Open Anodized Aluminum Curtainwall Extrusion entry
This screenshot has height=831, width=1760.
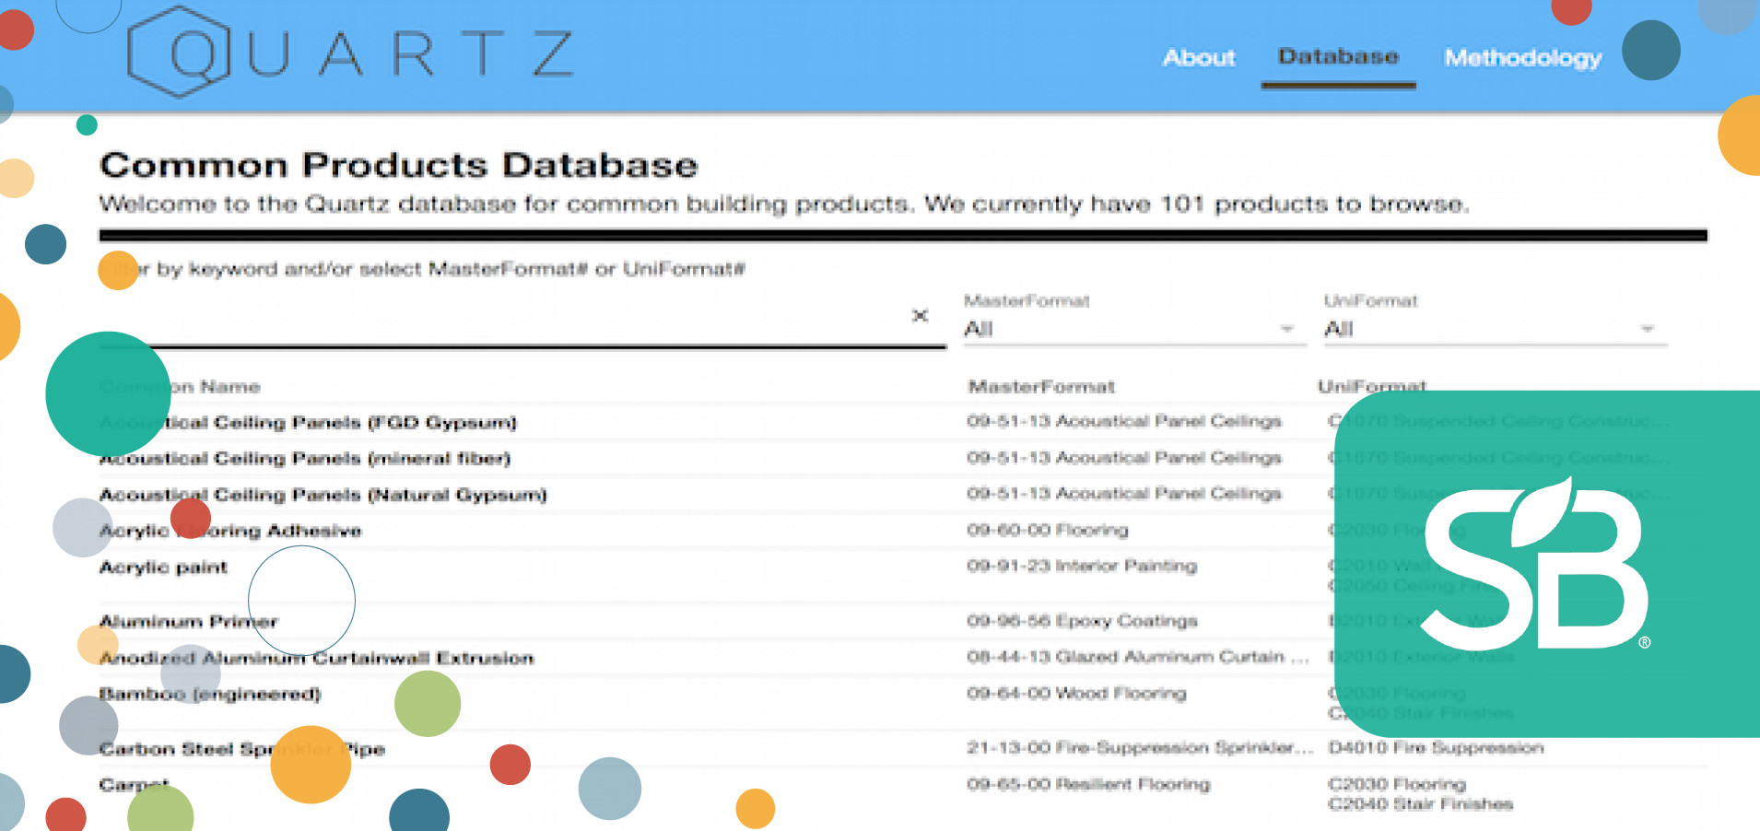(x=316, y=658)
